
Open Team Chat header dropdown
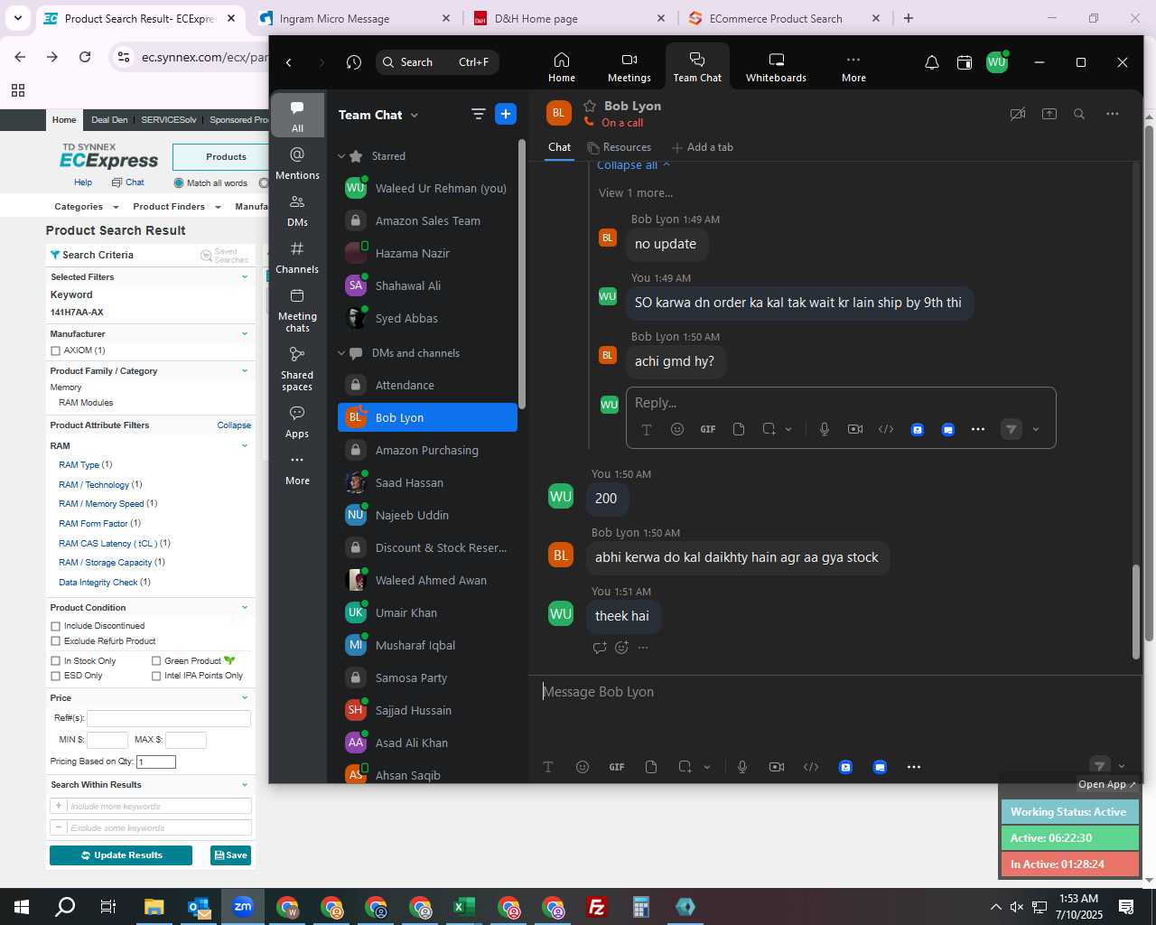pyautogui.click(x=415, y=115)
